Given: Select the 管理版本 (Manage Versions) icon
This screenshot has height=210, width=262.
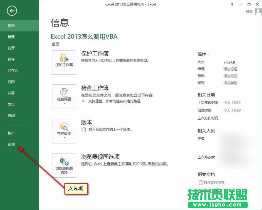Looking at the screenshot, I should (x=64, y=129).
